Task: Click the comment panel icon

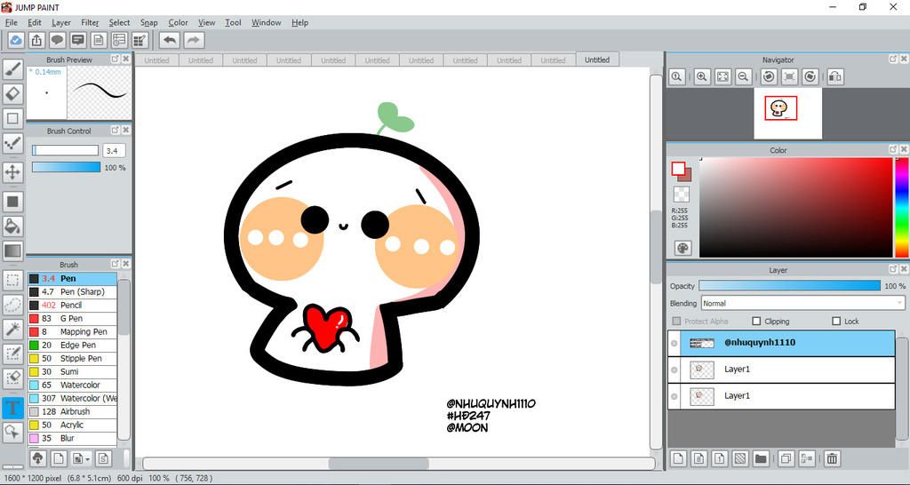Action: (x=78, y=40)
